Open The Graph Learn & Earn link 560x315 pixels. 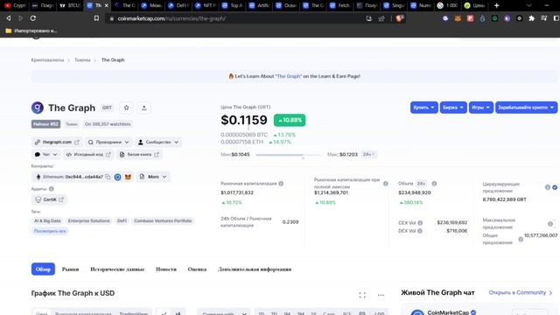point(288,76)
